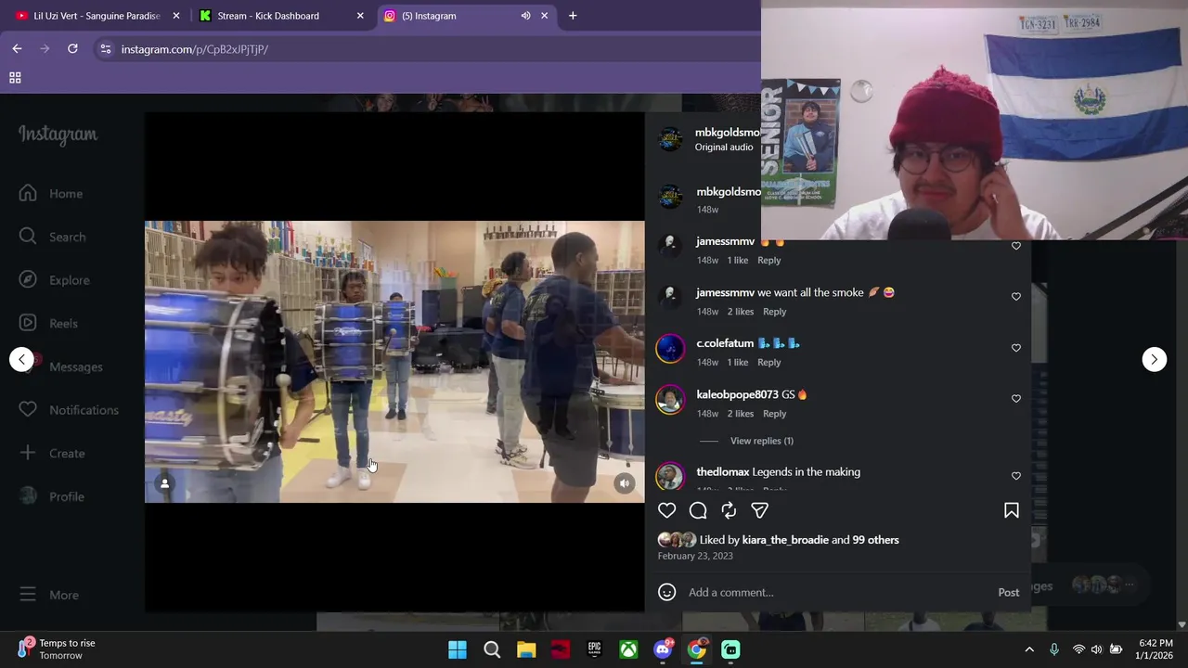Open the comment bubble icon under post
The width and height of the screenshot is (1188, 668).
698,510
